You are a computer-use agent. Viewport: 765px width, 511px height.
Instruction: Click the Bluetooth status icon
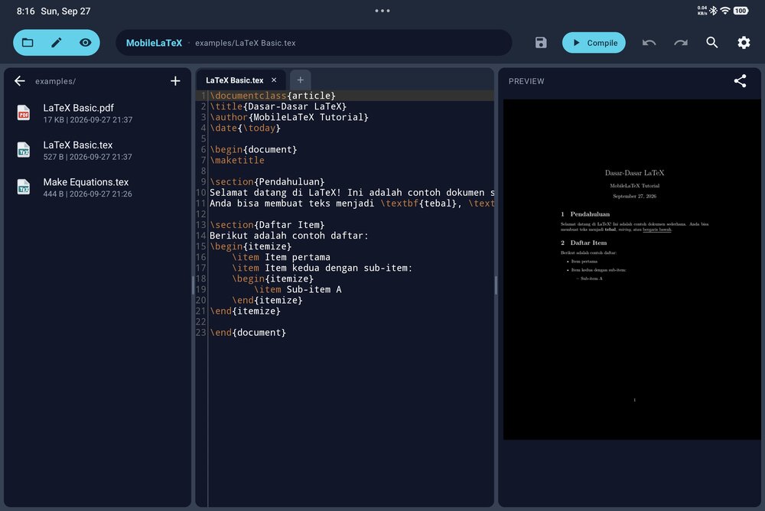pos(713,11)
